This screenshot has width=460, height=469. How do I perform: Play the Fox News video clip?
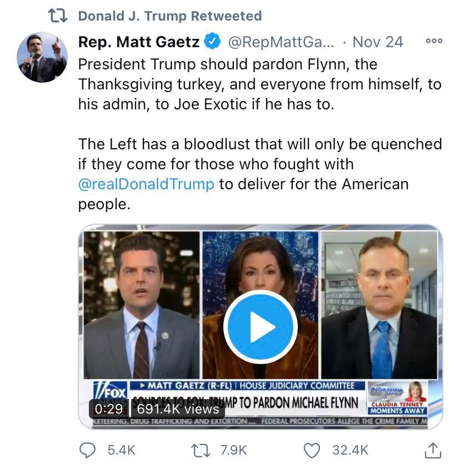(260, 327)
